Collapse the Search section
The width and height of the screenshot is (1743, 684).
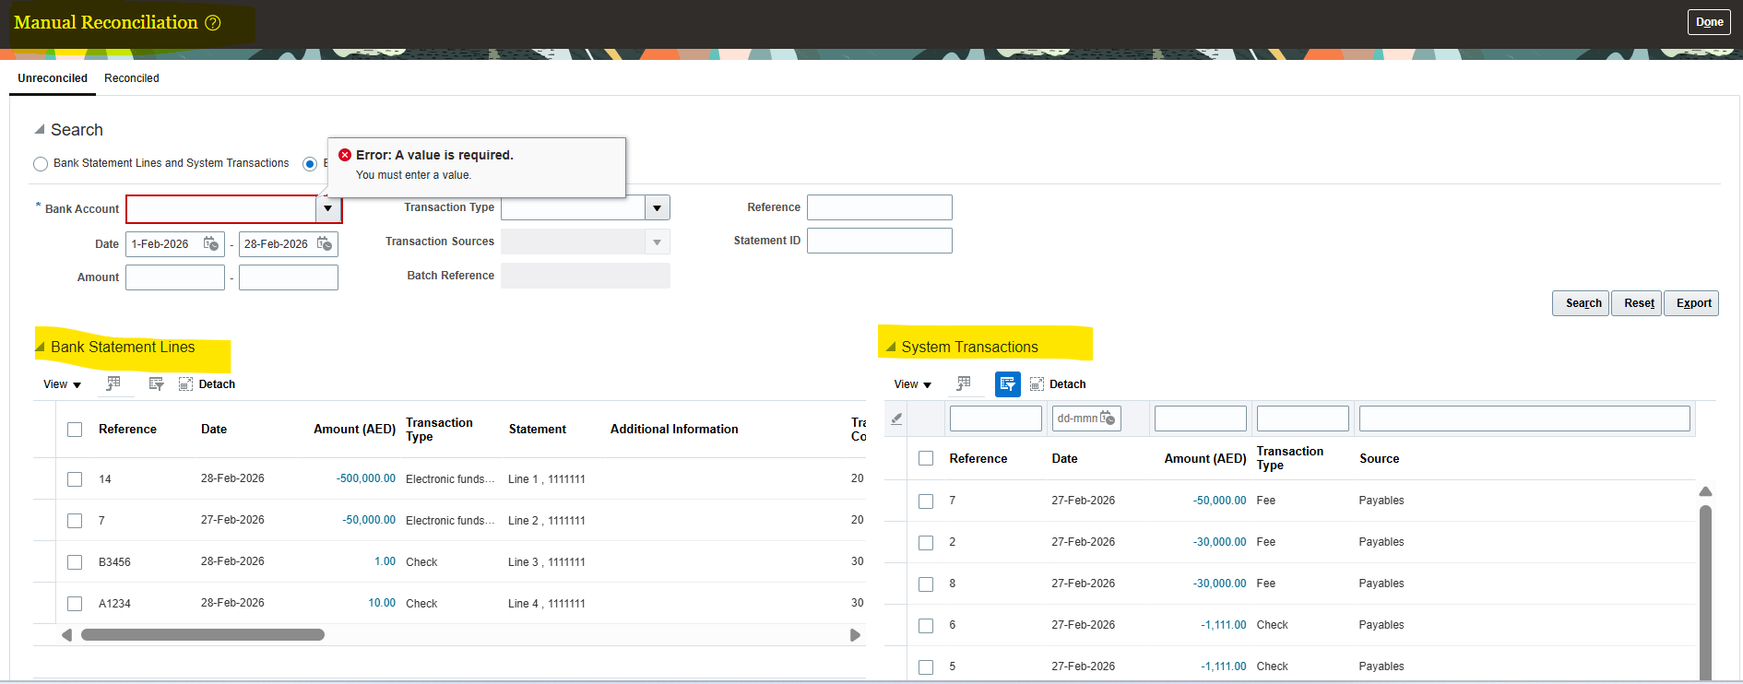[40, 130]
